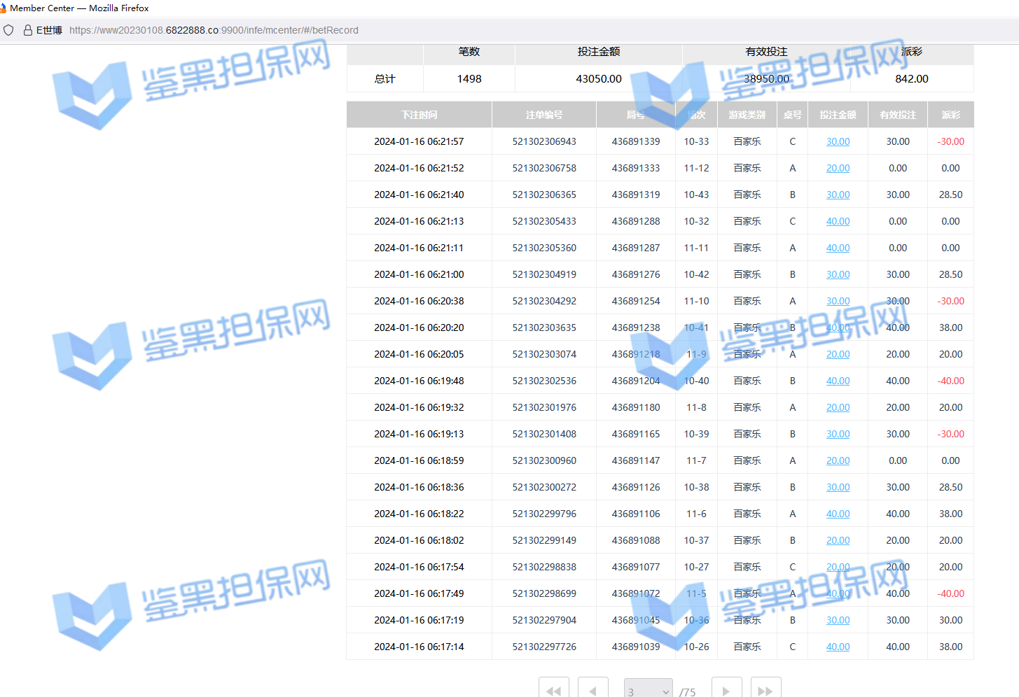Open bet amount link for order 521302306943
Viewport: 1019px width, 697px height.
point(838,141)
